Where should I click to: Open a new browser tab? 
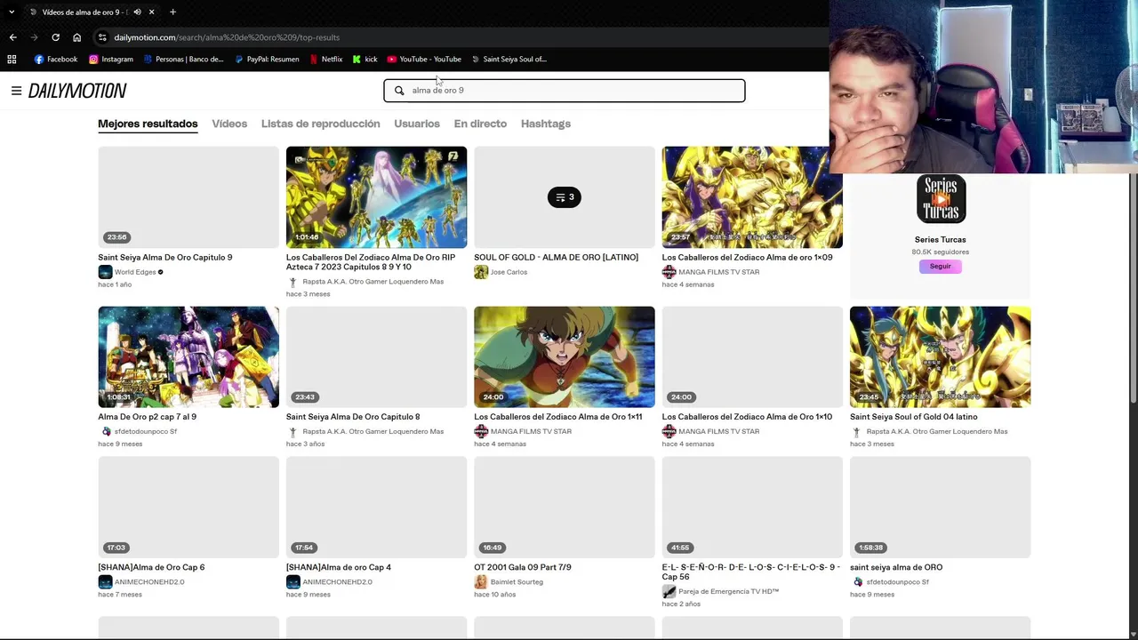(x=172, y=12)
